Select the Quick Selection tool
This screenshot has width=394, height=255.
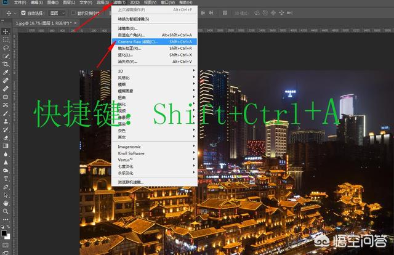click(6, 56)
